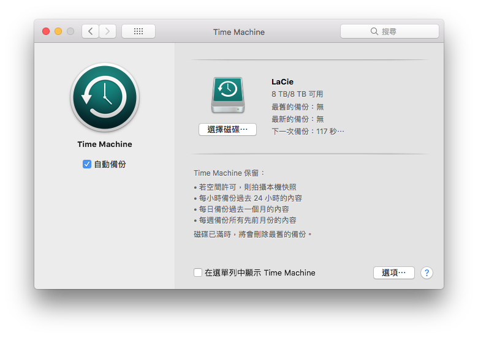Go forward with the right chevron button

(108, 31)
